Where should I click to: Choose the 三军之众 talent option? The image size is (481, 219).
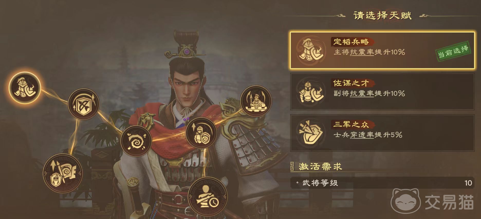(382, 133)
